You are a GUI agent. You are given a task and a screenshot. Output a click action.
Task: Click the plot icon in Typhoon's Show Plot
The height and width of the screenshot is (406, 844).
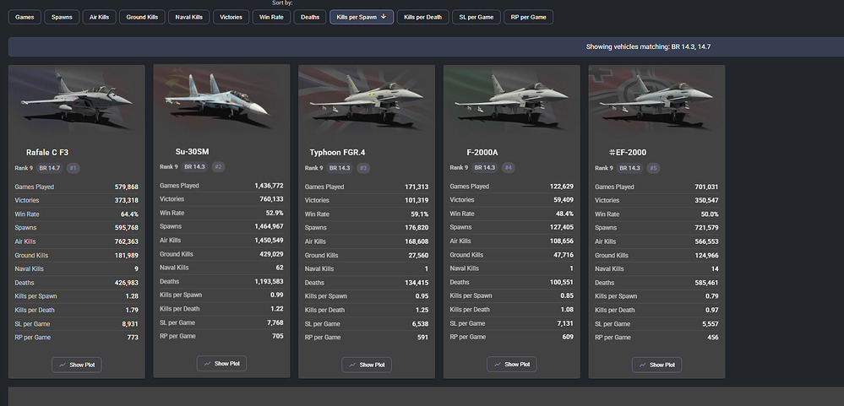[x=352, y=365]
